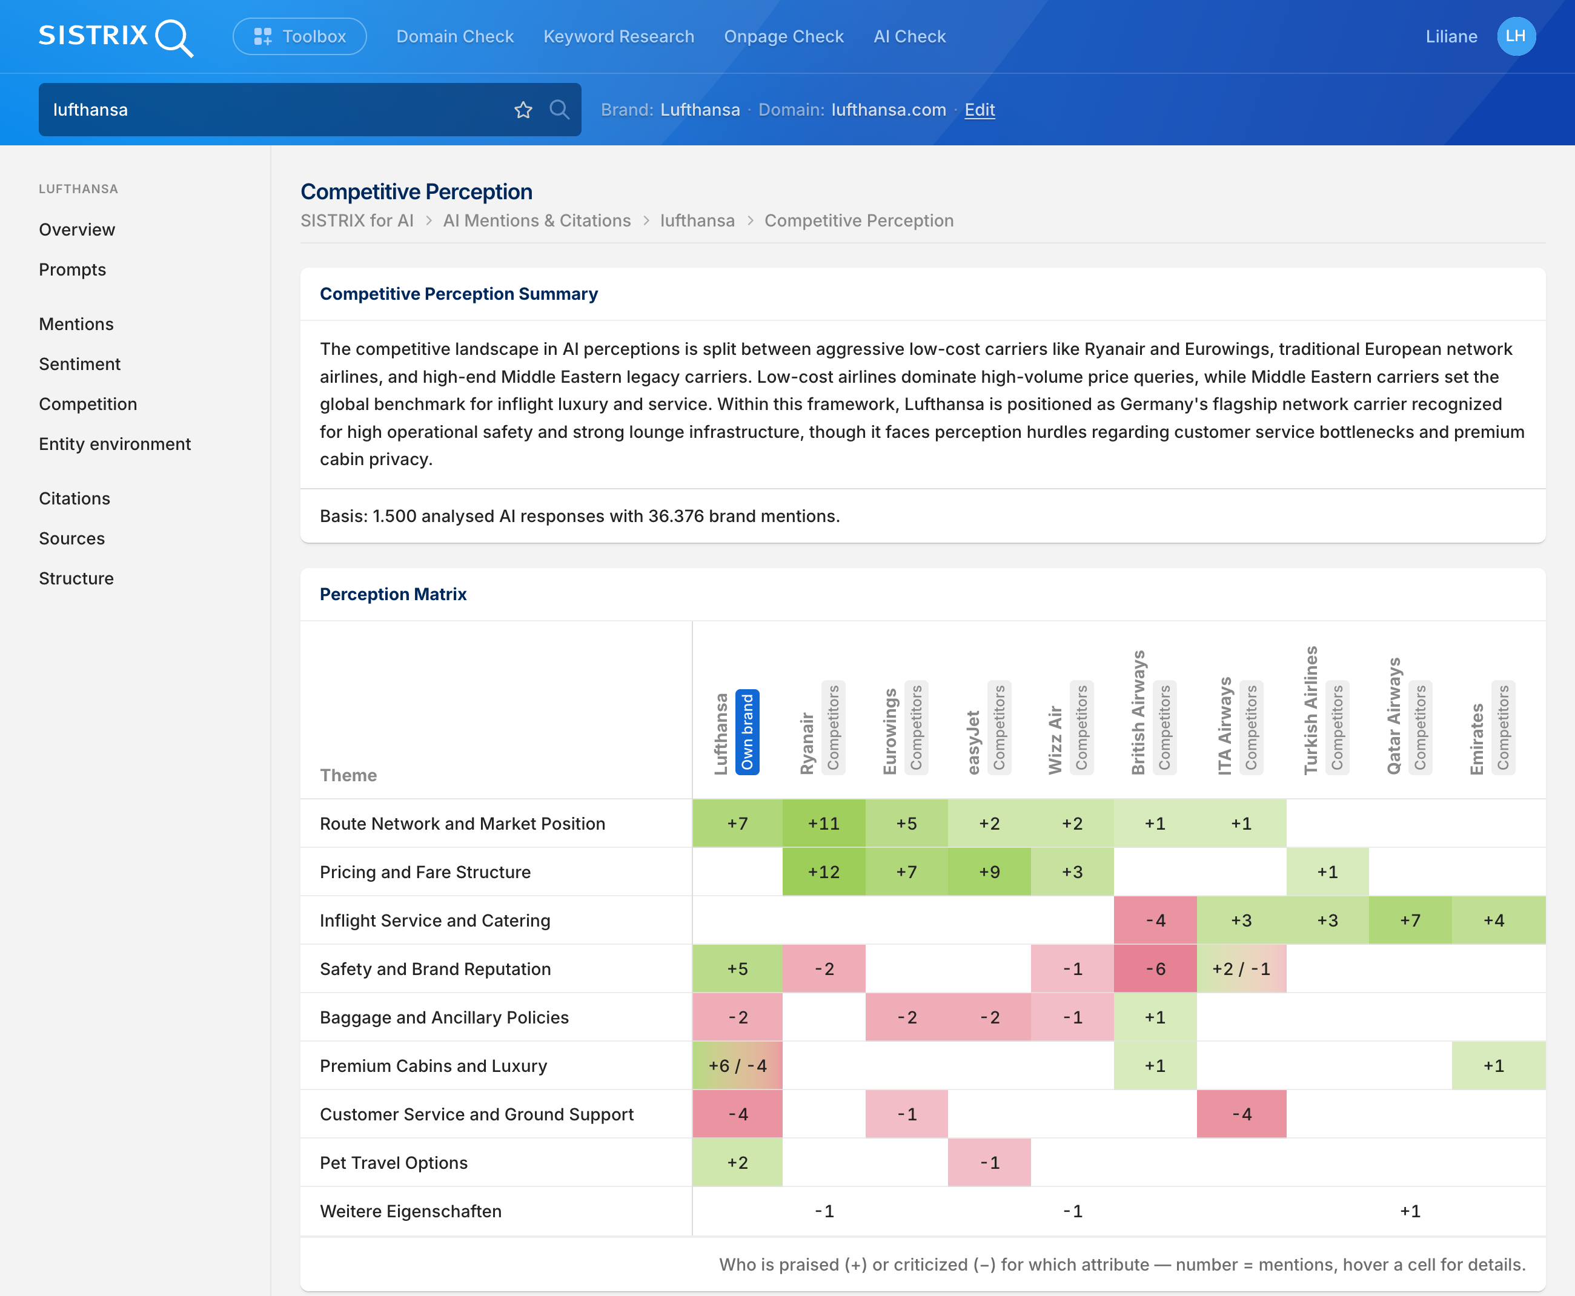Open Prompts in the sidebar

(73, 269)
